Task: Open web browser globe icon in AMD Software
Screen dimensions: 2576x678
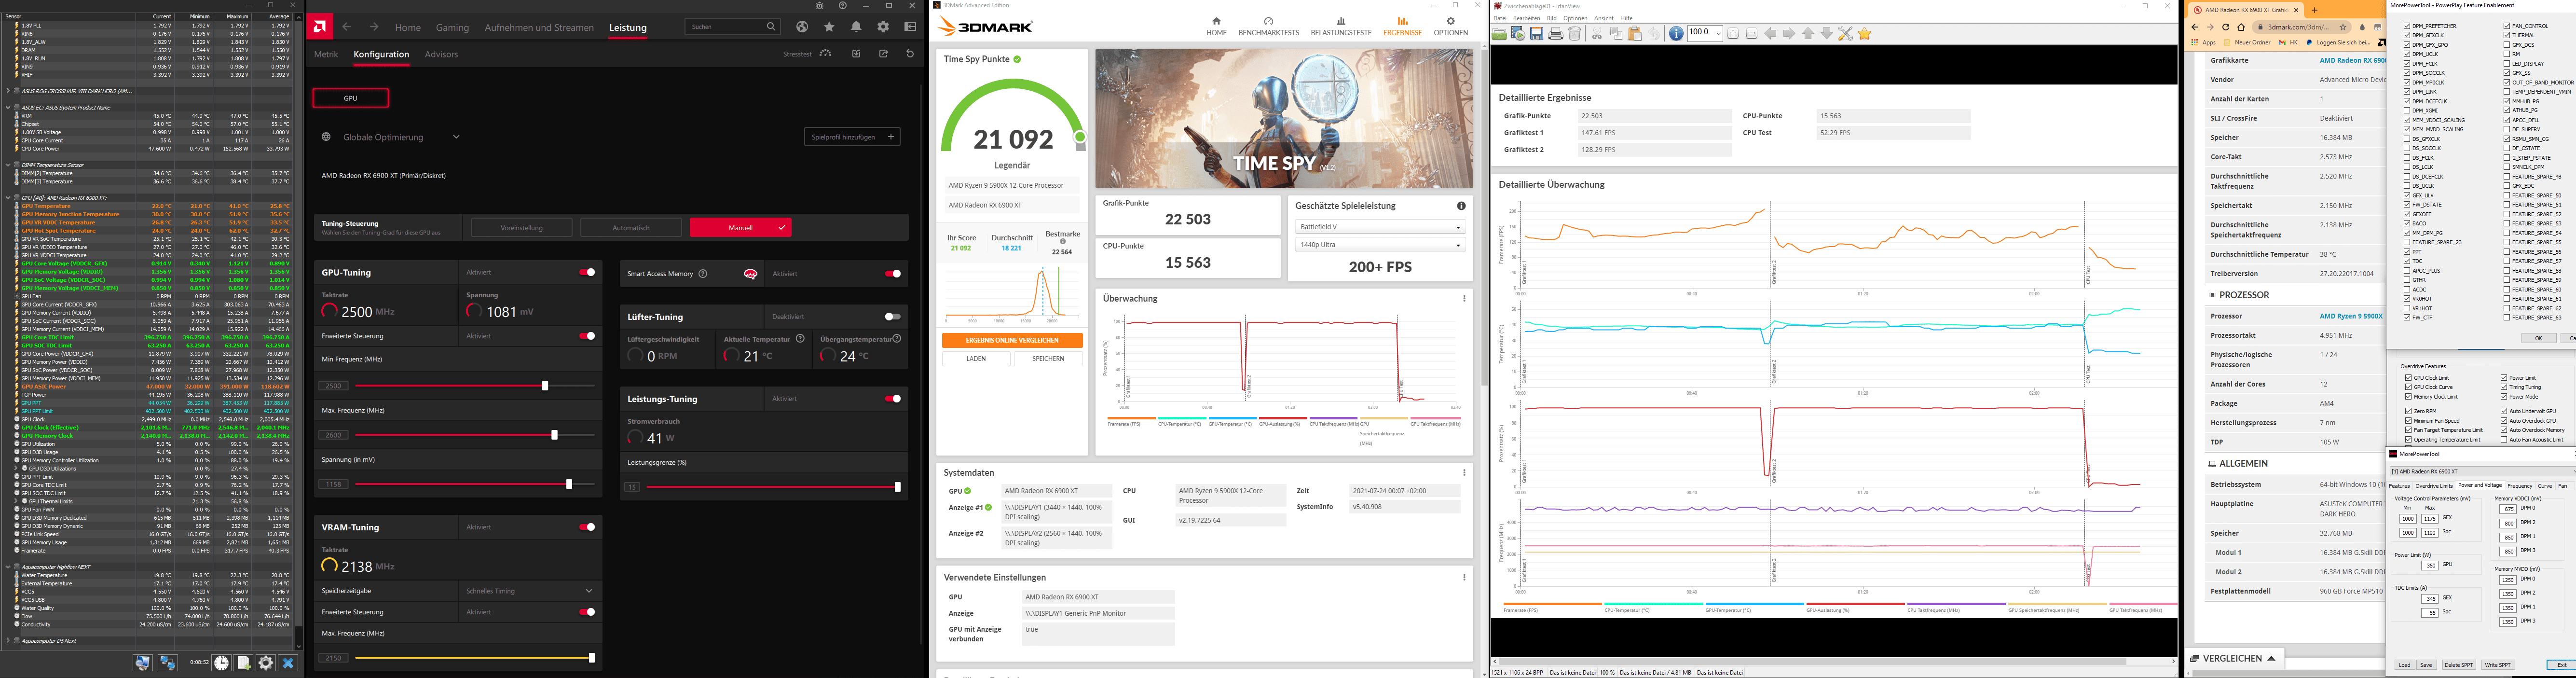Action: point(802,27)
